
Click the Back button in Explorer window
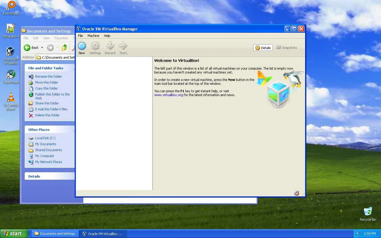point(32,48)
